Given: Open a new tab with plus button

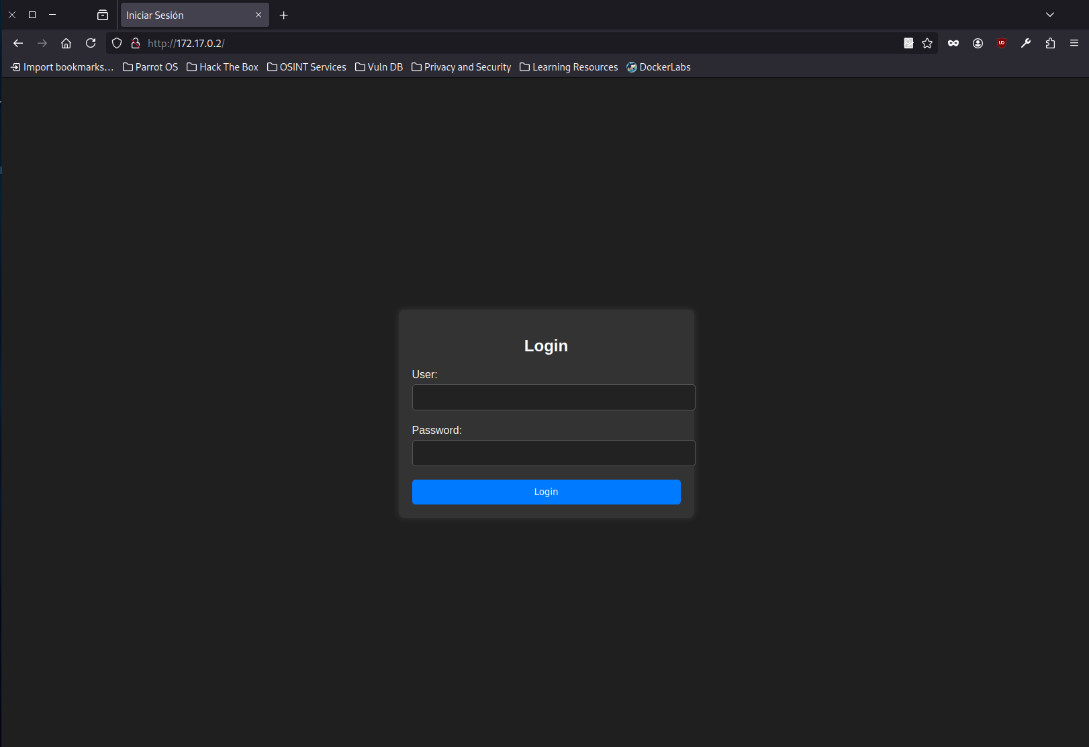Looking at the screenshot, I should coord(284,15).
